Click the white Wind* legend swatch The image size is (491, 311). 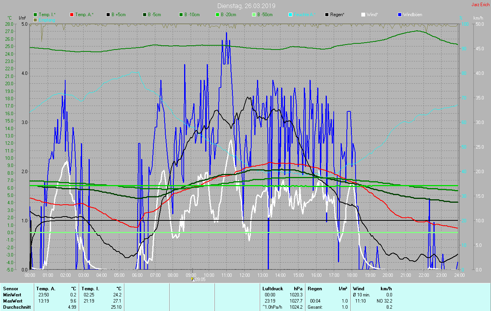pos(363,15)
